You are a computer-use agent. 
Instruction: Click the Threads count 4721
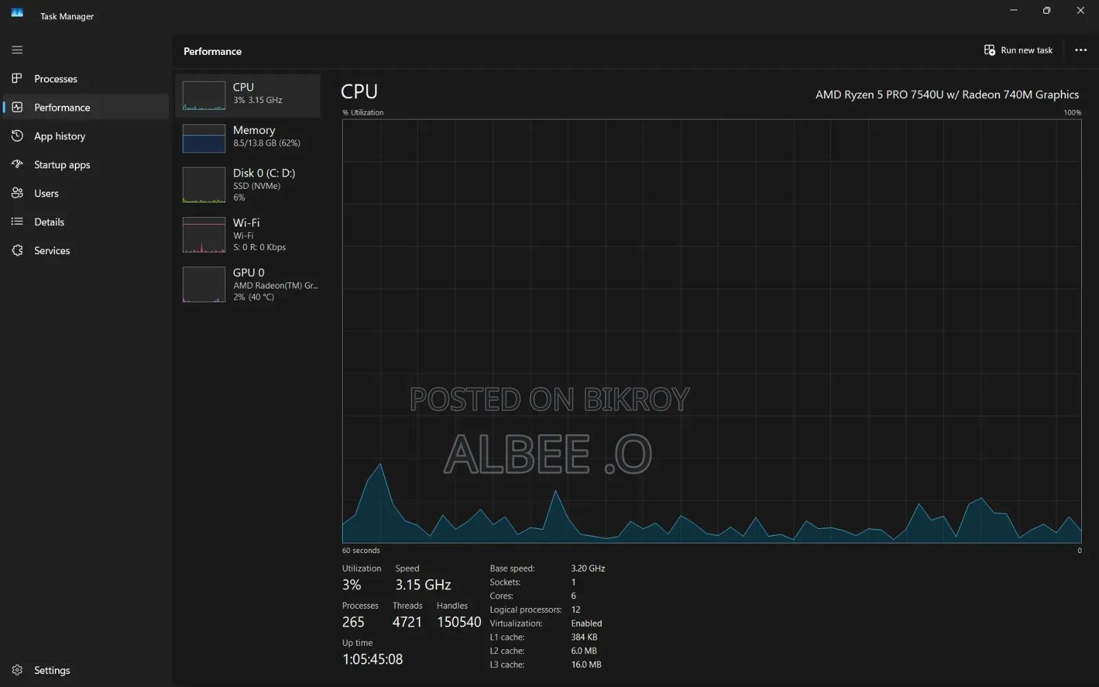click(x=407, y=622)
